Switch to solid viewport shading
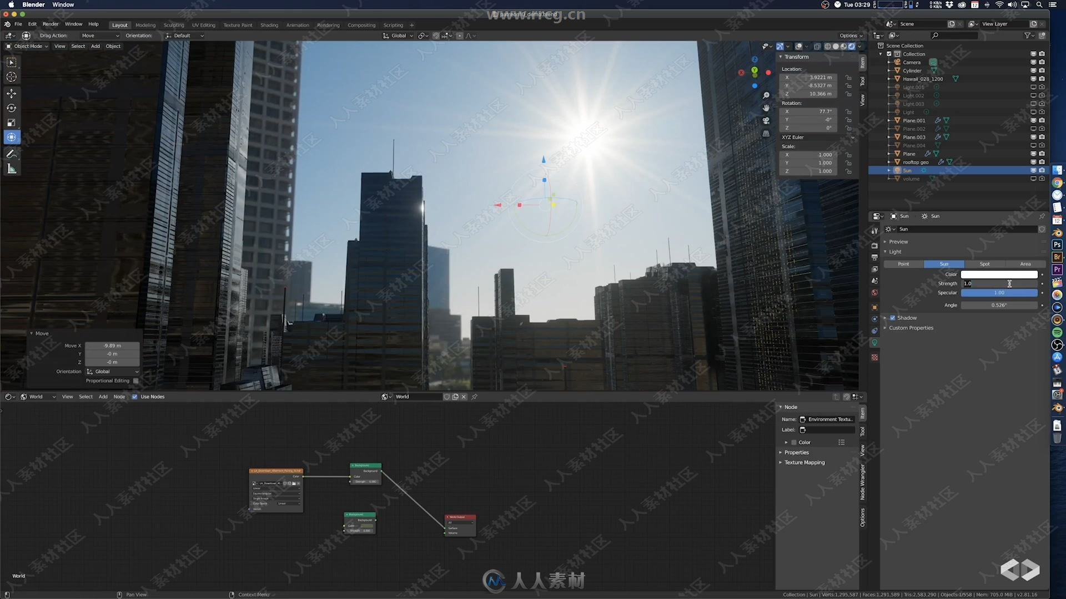 836,47
